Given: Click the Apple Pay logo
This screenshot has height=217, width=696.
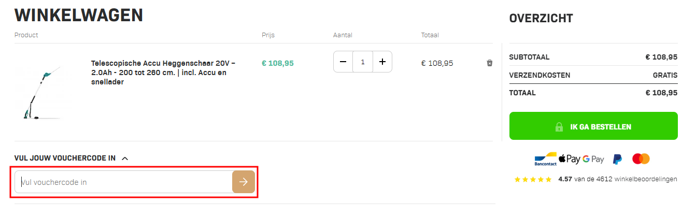Looking at the screenshot, I should 569,159.
